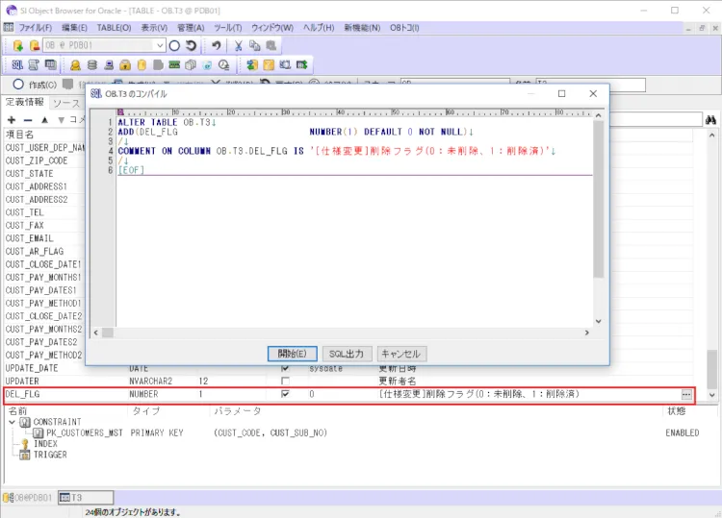The width and height of the screenshot is (722, 518).
Task: Open the yellow tablespace cylinder icon
Action: pyautogui.click(x=142, y=64)
